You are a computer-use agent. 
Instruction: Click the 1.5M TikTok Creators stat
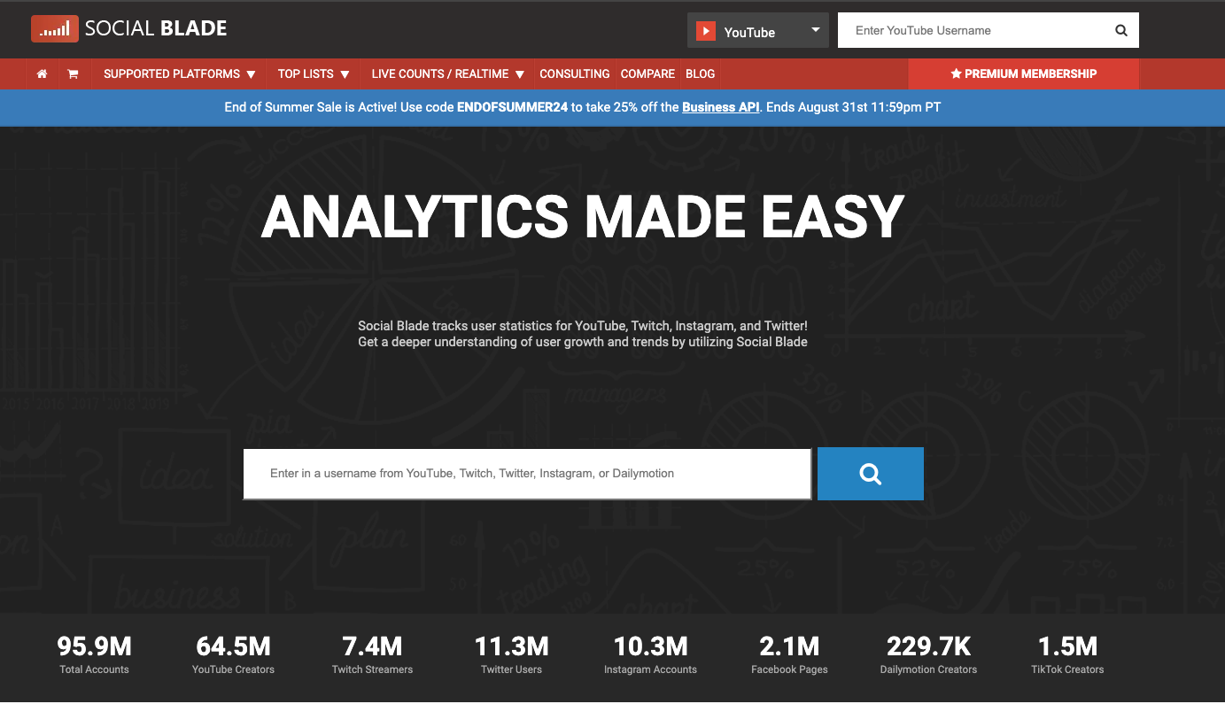tap(1068, 654)
